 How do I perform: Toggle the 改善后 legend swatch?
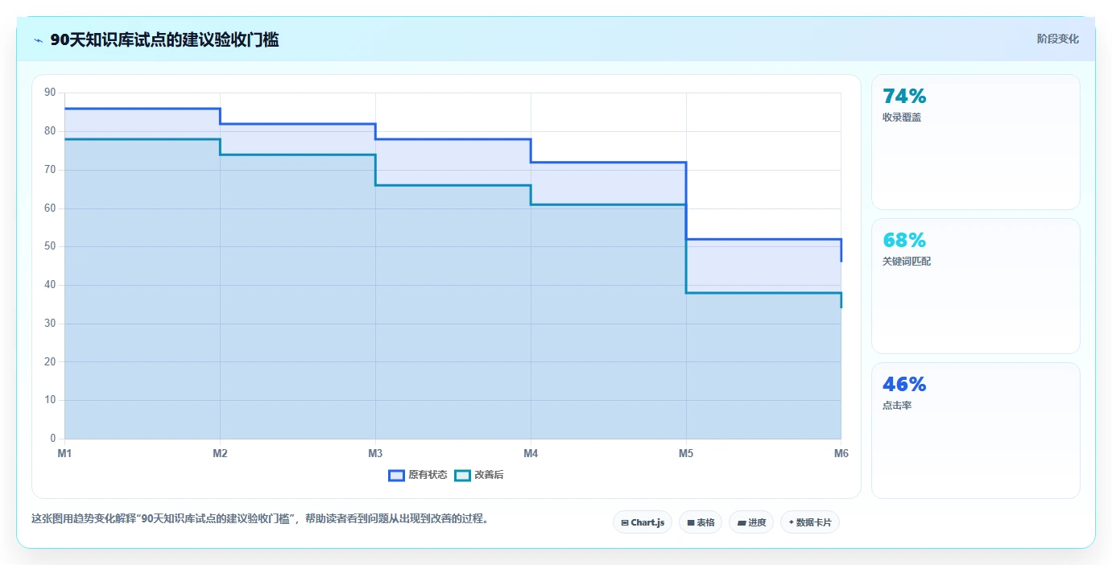pos(462,475)
